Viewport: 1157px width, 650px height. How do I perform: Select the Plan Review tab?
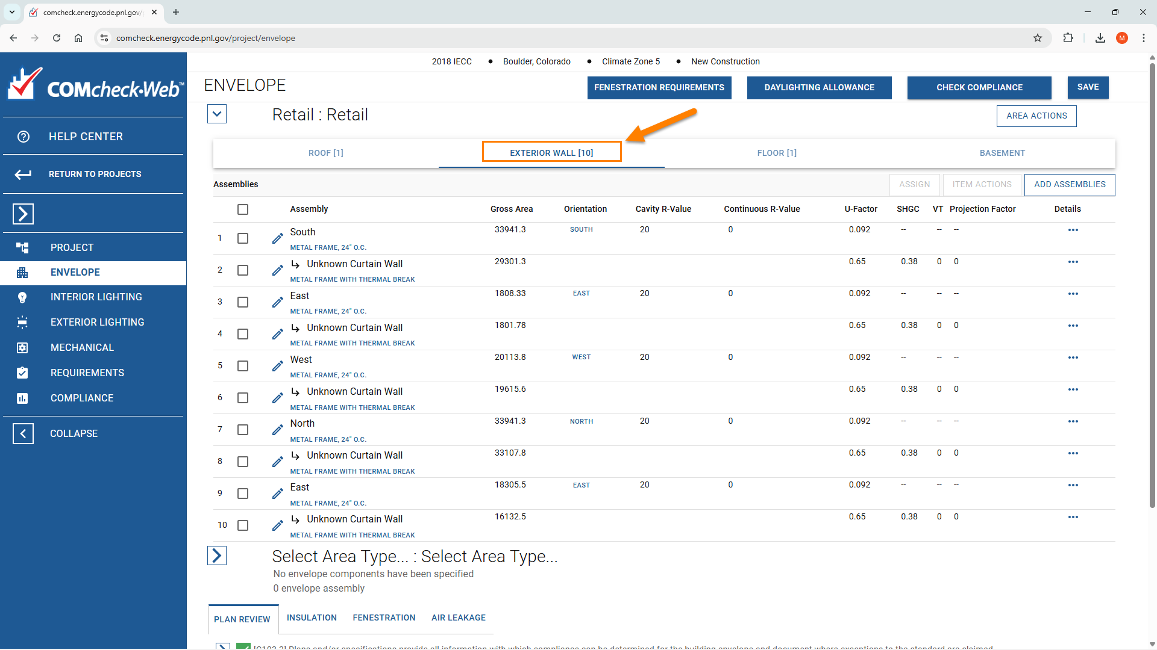pos(242,619)
